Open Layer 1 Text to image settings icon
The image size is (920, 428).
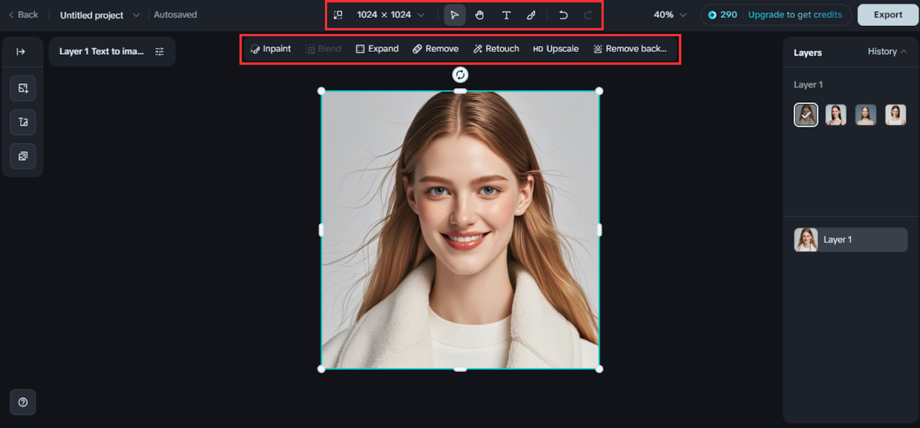(160, 52)
